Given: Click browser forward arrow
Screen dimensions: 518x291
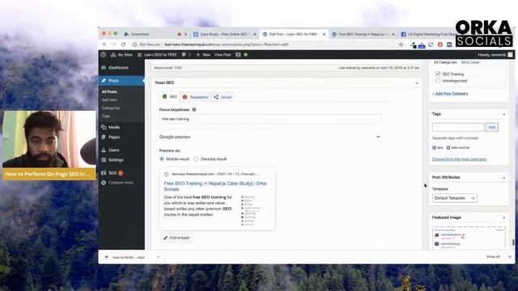Looking at the screenshot, I should click(114, 44).
